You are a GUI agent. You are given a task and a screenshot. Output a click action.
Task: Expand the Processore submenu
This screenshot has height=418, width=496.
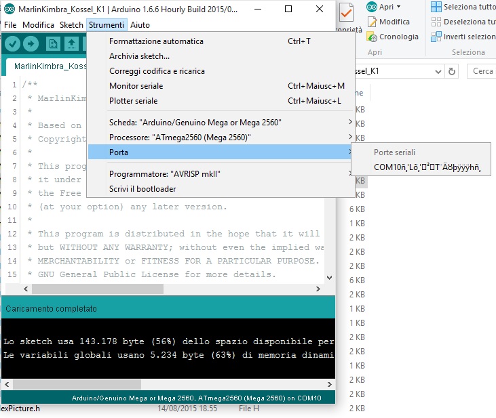(x=221, y=138)
